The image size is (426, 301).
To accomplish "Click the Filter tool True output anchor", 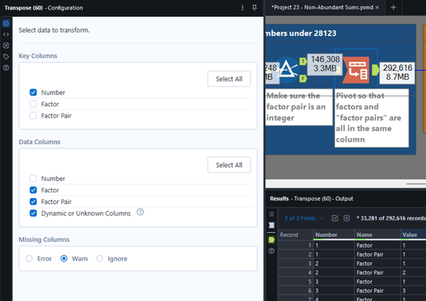I will click(x=303, y=61).
